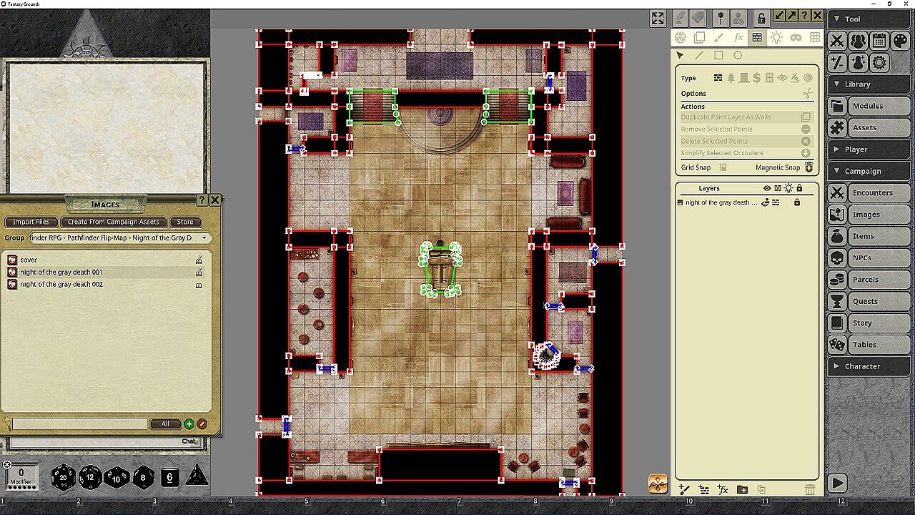Viewport: 915px width, 515px height.
Task: Open the paint brush tab
Action: pyautogui.click(x=718, y=38)
